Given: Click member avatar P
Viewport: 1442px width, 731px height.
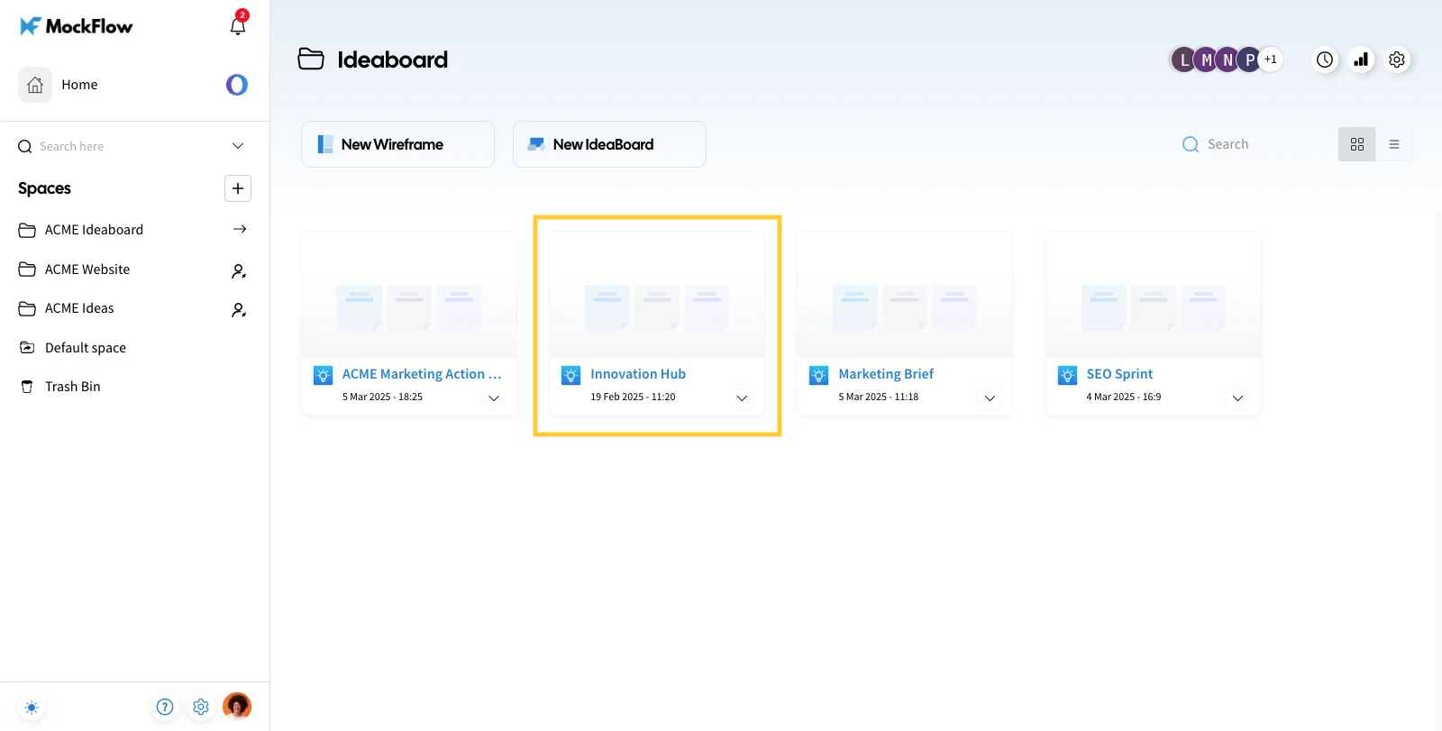Looking at the screenshot, I should pos(1249,59).
